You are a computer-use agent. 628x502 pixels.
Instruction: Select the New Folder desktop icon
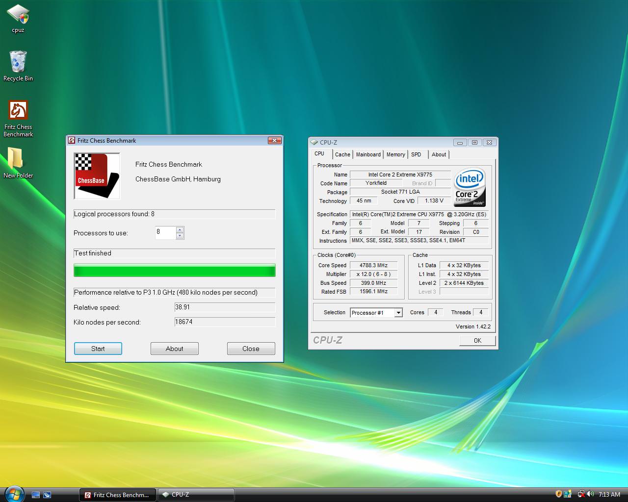pyautogui.click(x=18, y=163)
